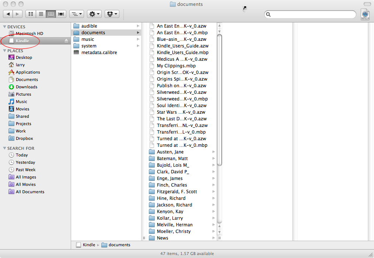This screenshot has width=374, height=258.
Task: Expand the Bateman, Matt folder arrow
Action: [x=214, y=159]
